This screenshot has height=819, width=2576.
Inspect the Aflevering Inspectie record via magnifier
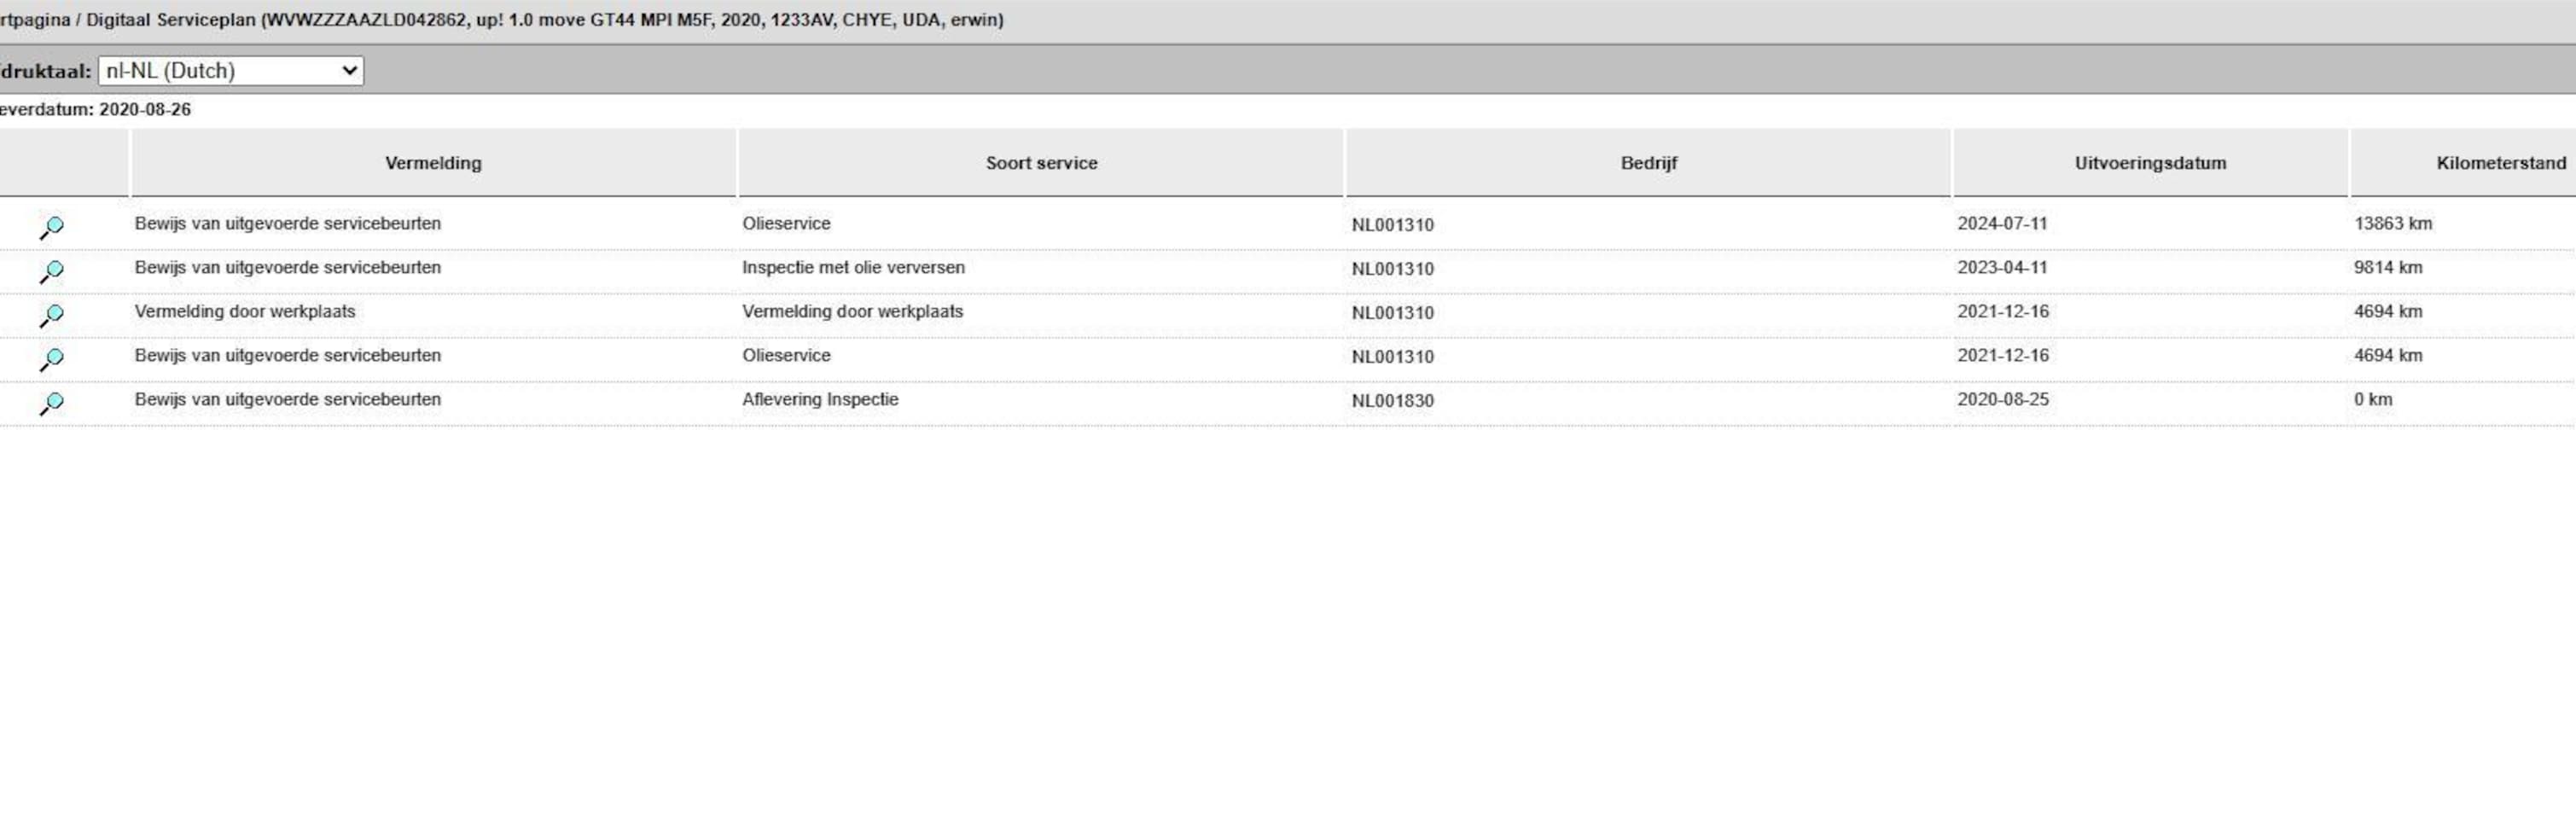(51, 403)
